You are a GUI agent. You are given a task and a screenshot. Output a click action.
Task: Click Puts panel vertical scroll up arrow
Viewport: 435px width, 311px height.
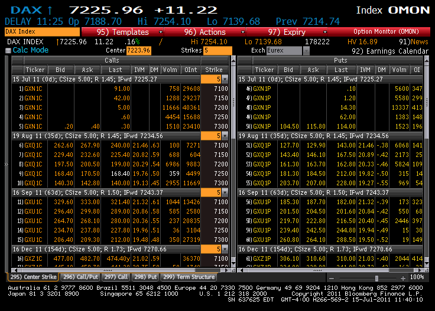[427, 60]
